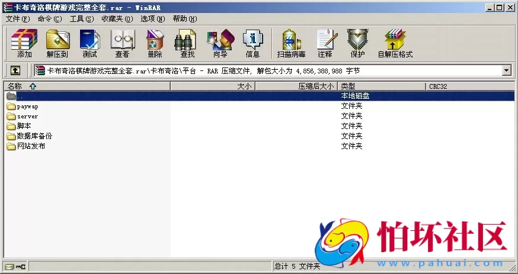Click 文件夹 type cell of 网站发布 row
Viewport: 518px width, 274px height.
352,146
